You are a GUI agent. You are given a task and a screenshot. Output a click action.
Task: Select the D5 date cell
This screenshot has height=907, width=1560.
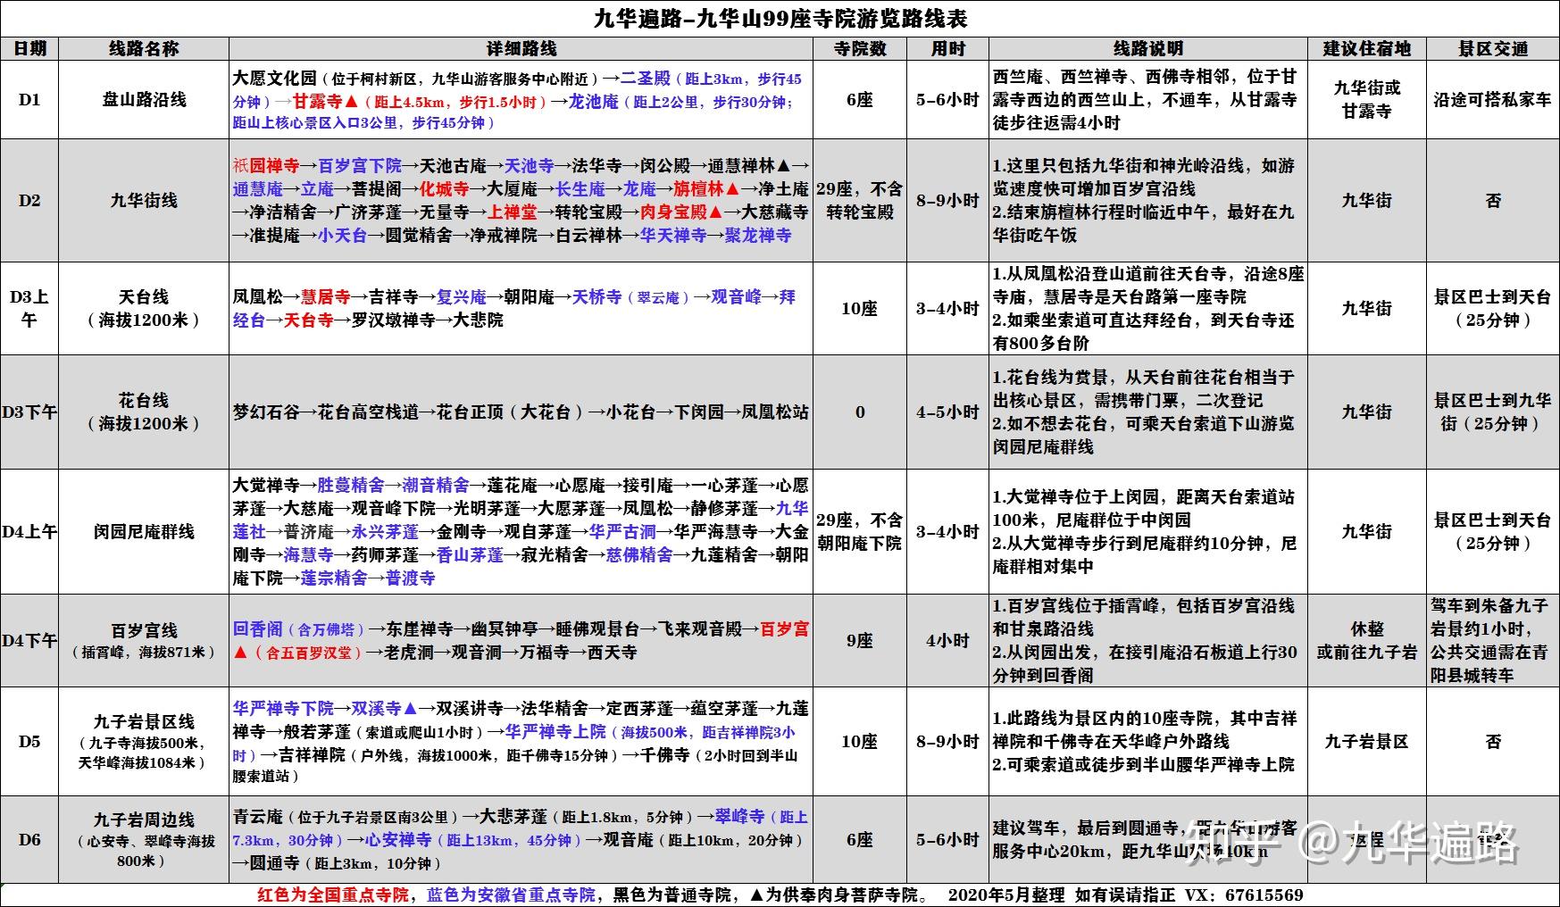coord(29,741)
